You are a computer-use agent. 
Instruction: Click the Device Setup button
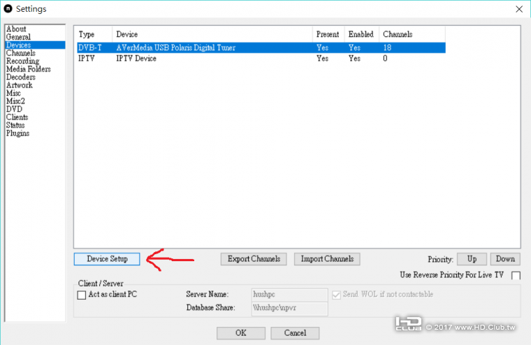click(x=107, y=259)
